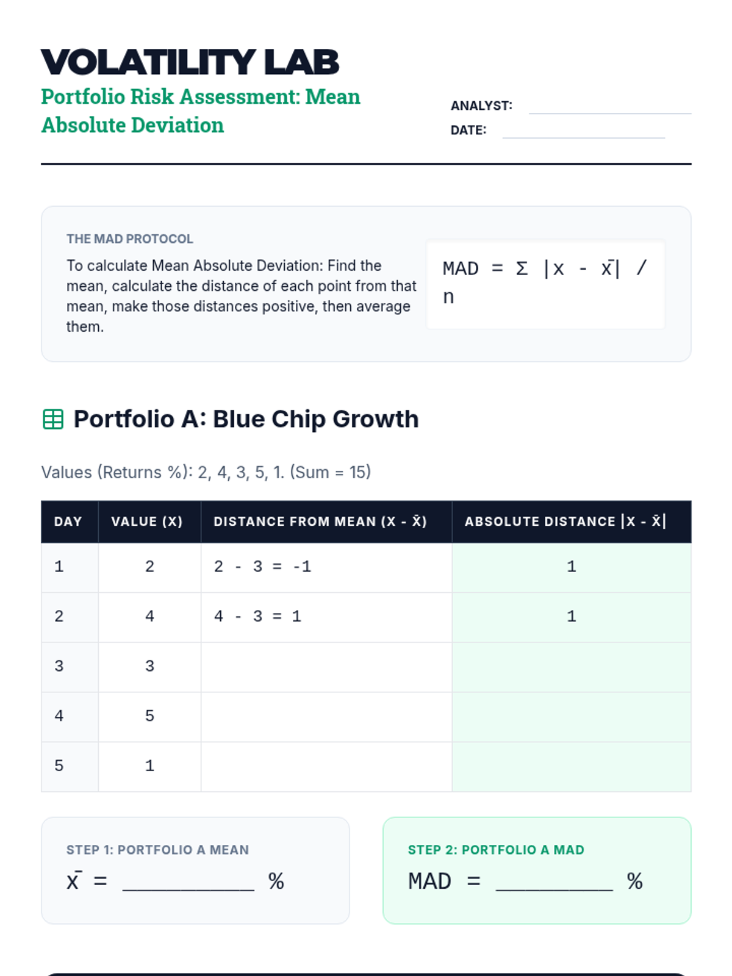Screen dimensions: 732x976
Task: Select Day 5 distance from mean cell
Action: point(326,767)
